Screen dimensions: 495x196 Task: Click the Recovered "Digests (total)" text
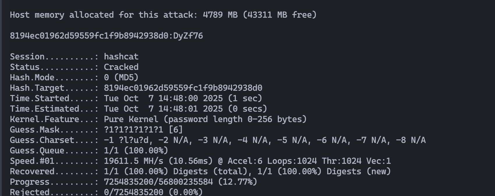210,171
